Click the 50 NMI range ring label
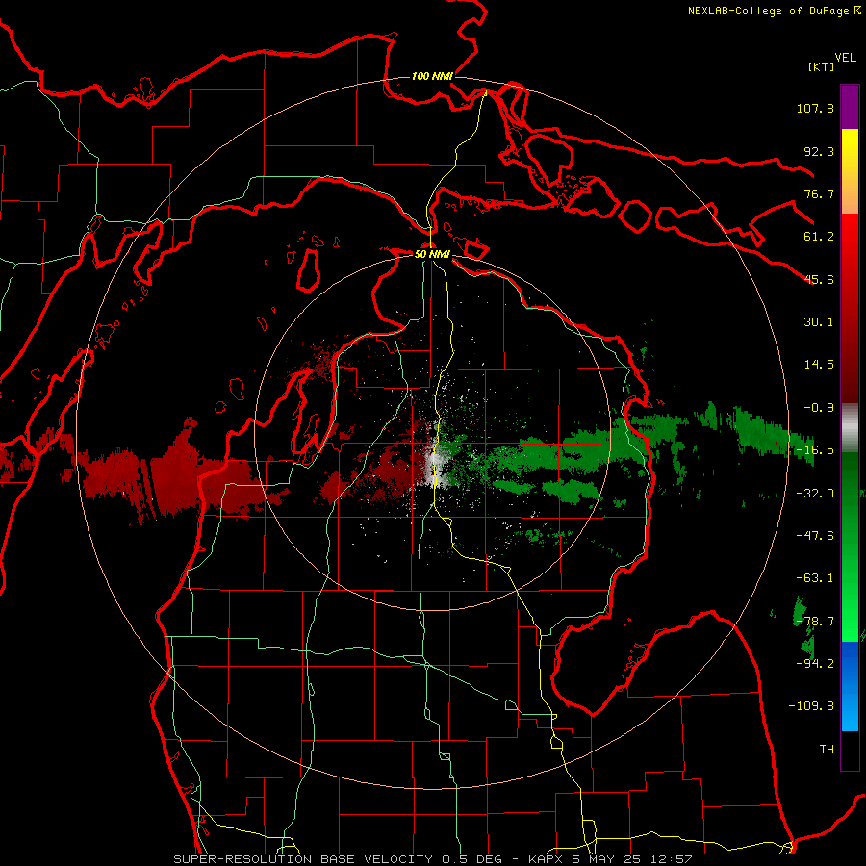 point(432,254)
